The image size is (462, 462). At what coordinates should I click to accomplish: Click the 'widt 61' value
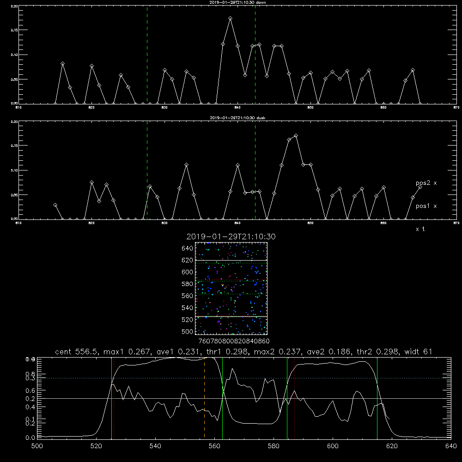click(419, 352)
